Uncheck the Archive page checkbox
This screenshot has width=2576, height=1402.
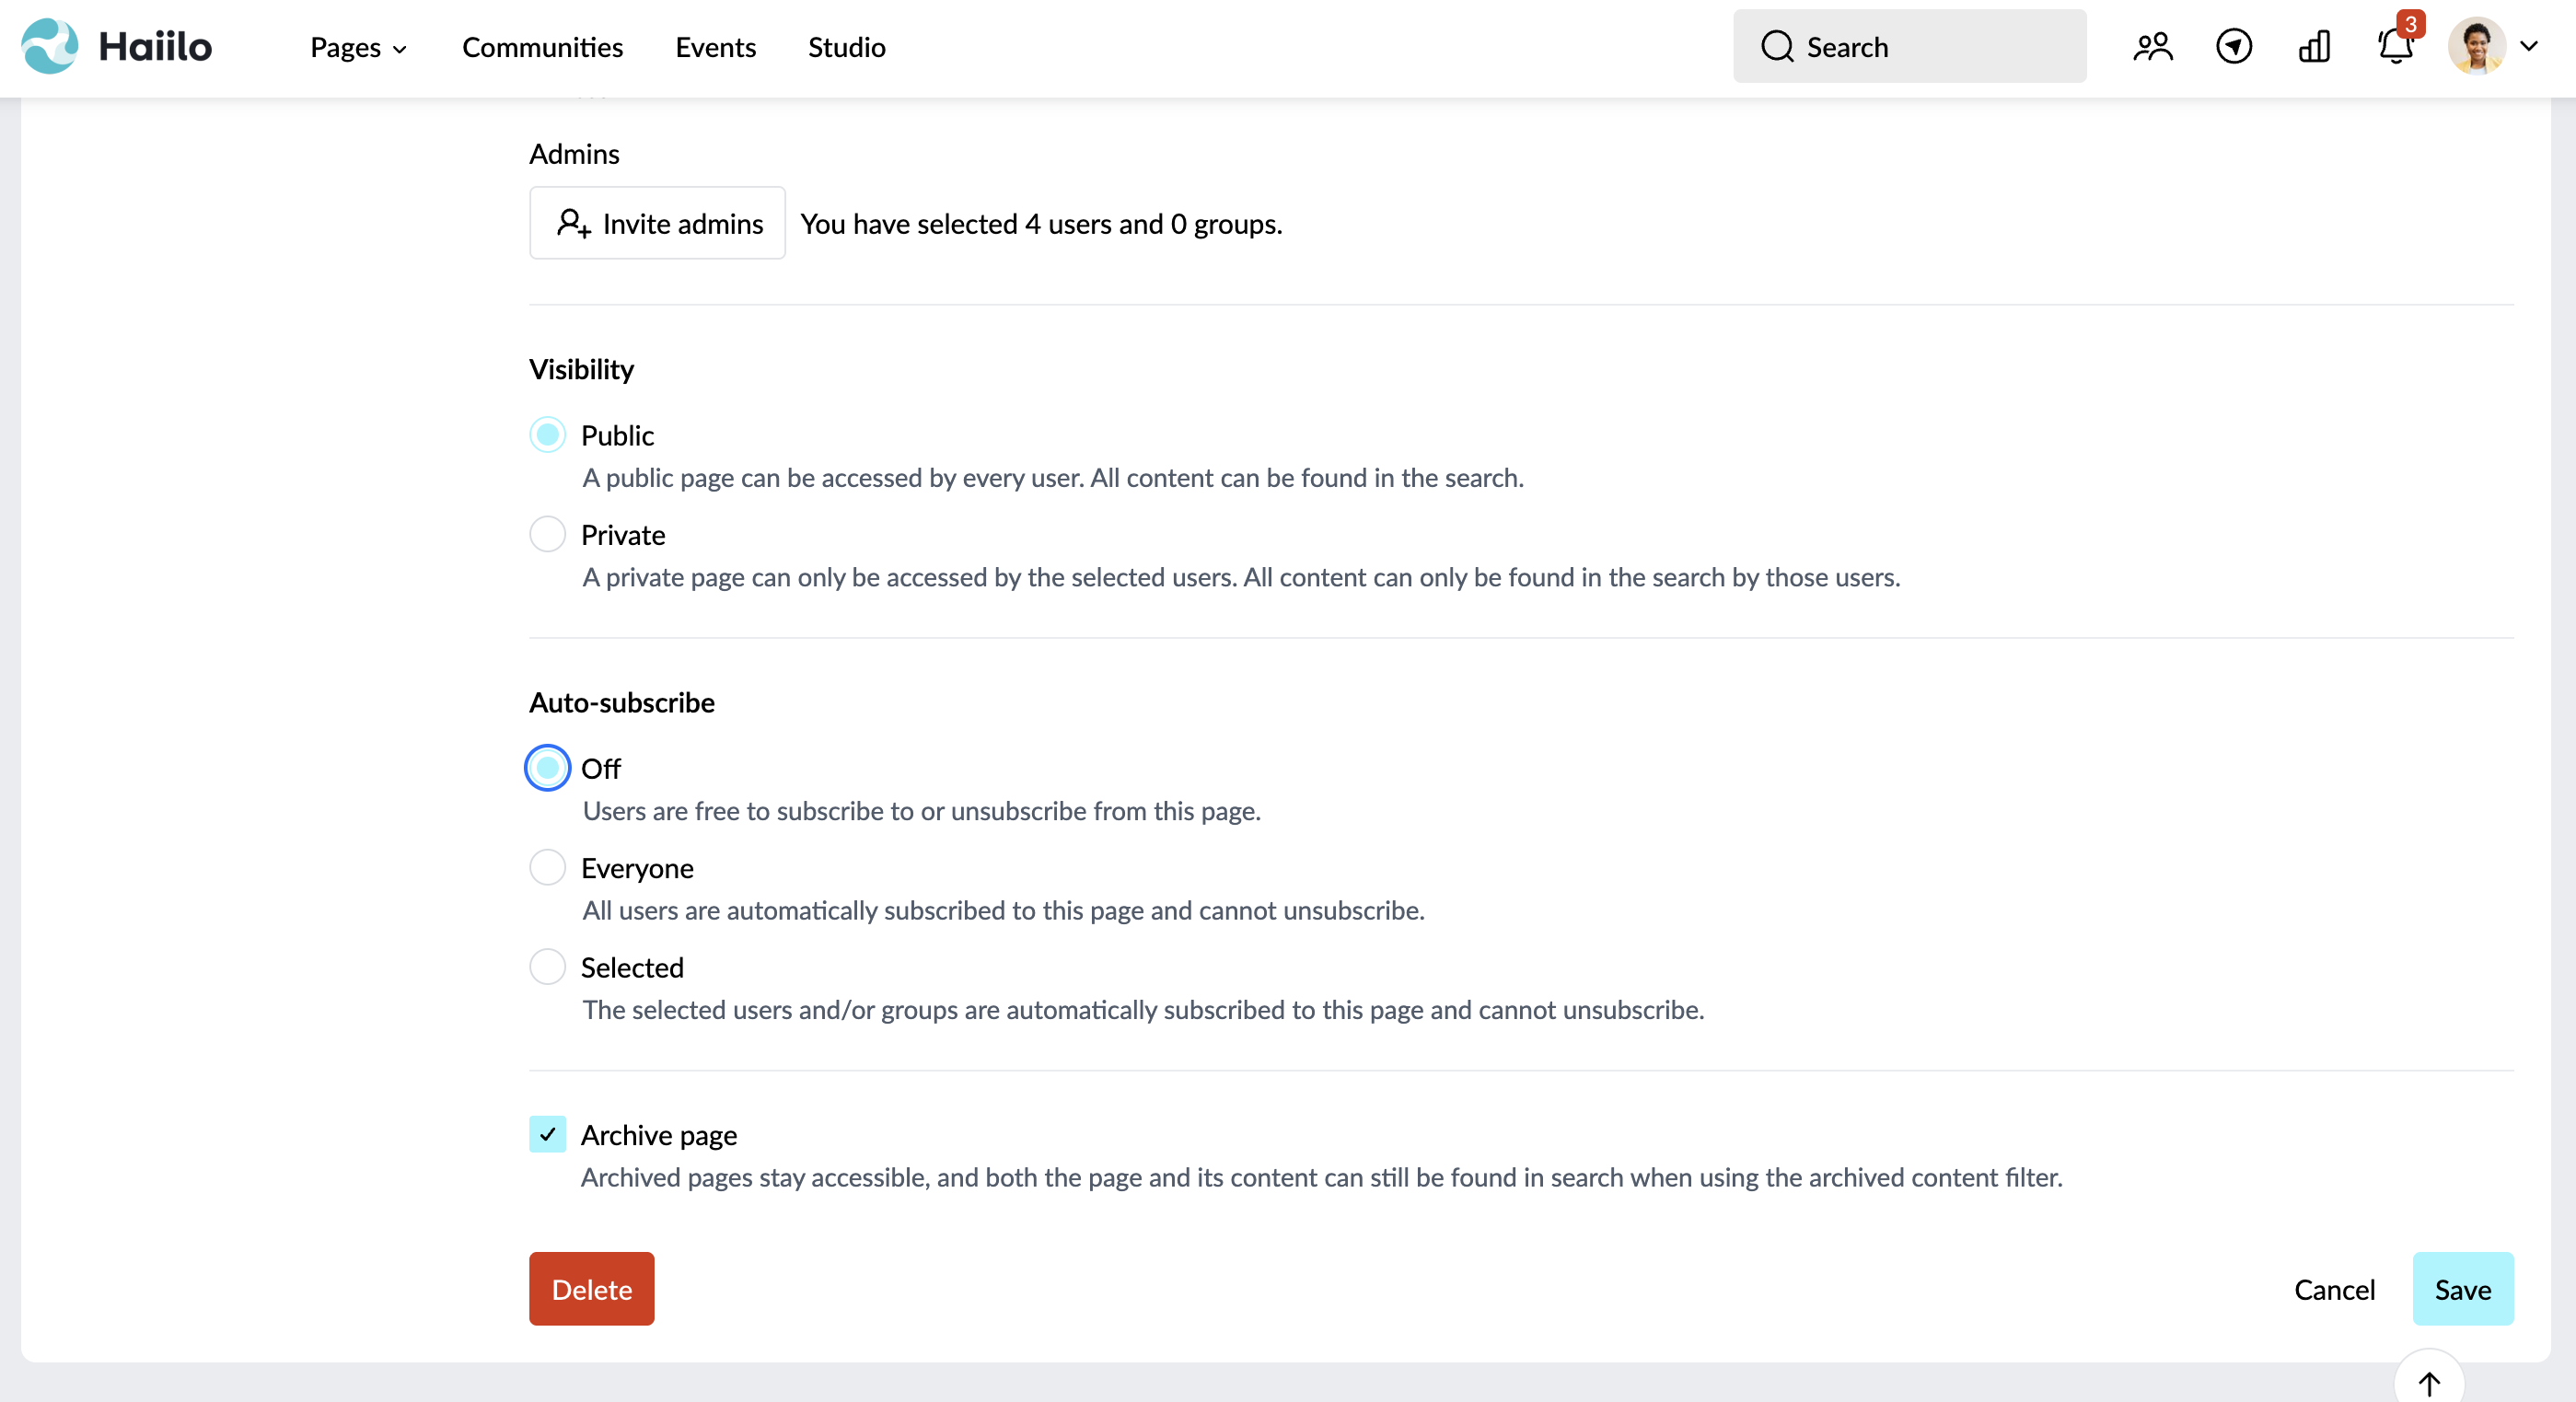[x=547, y=1134]
